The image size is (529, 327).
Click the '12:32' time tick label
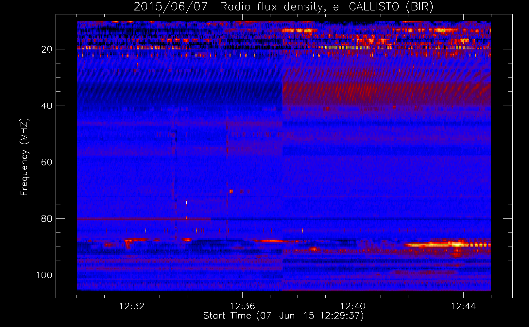click(132, 306)
